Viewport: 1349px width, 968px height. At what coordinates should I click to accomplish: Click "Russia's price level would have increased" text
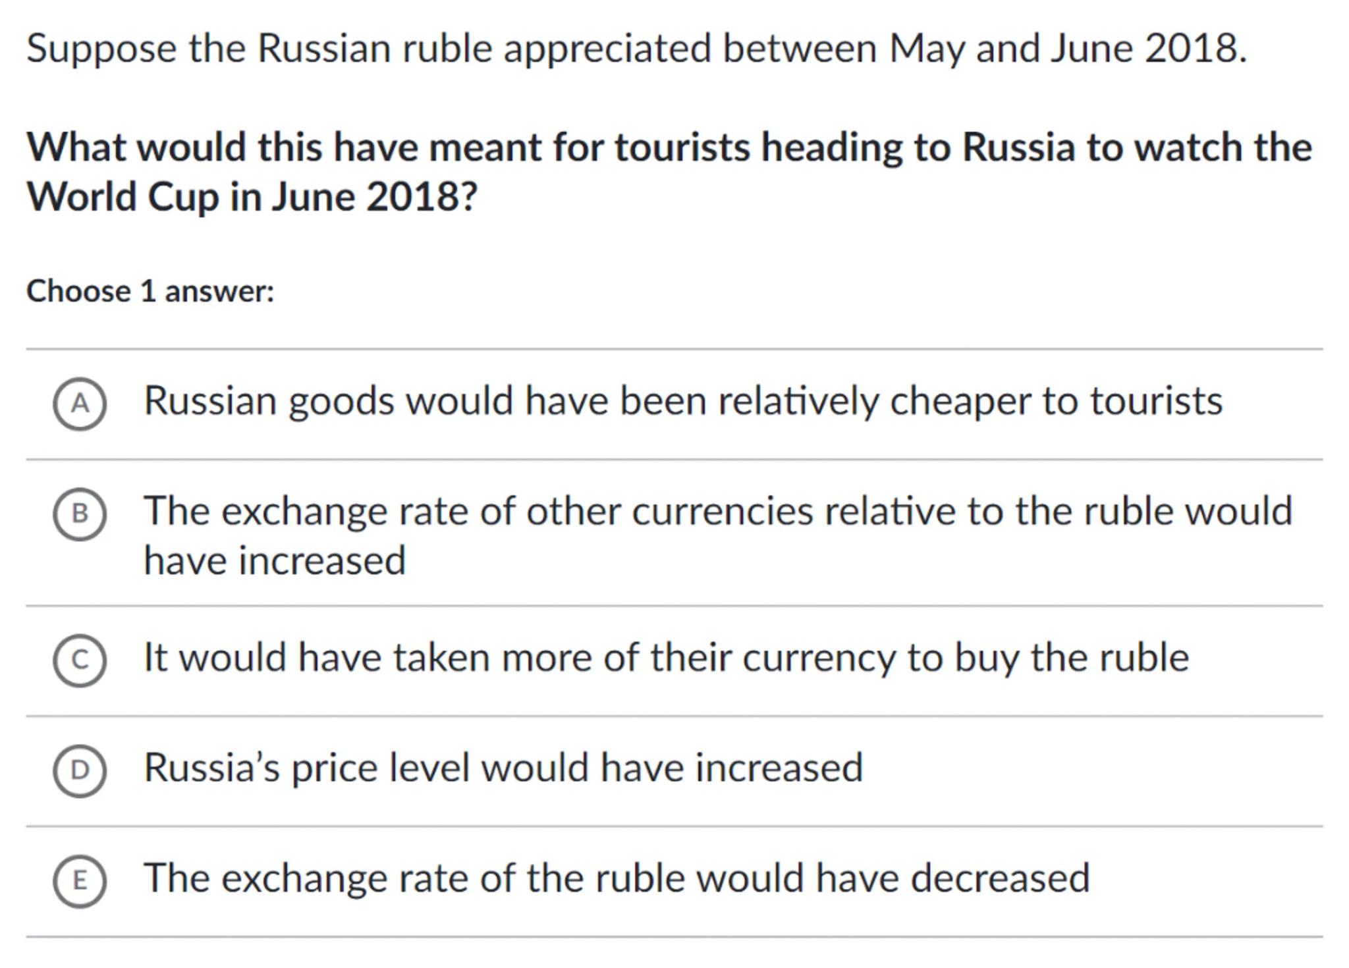[x=503, y=768]
